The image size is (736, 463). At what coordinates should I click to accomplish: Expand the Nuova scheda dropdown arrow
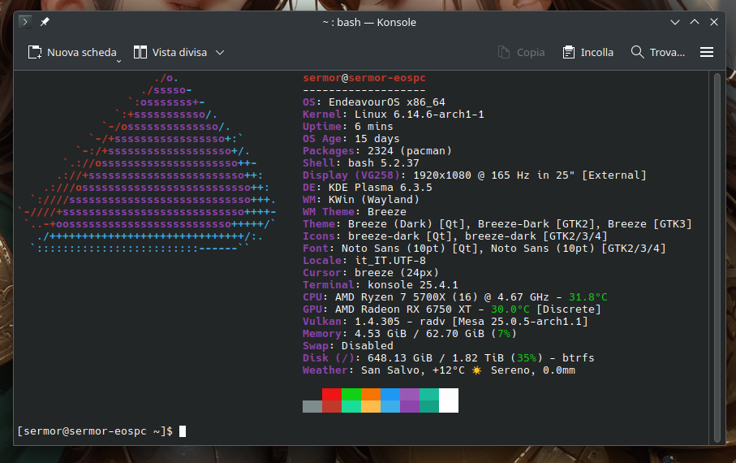(118, 60)
